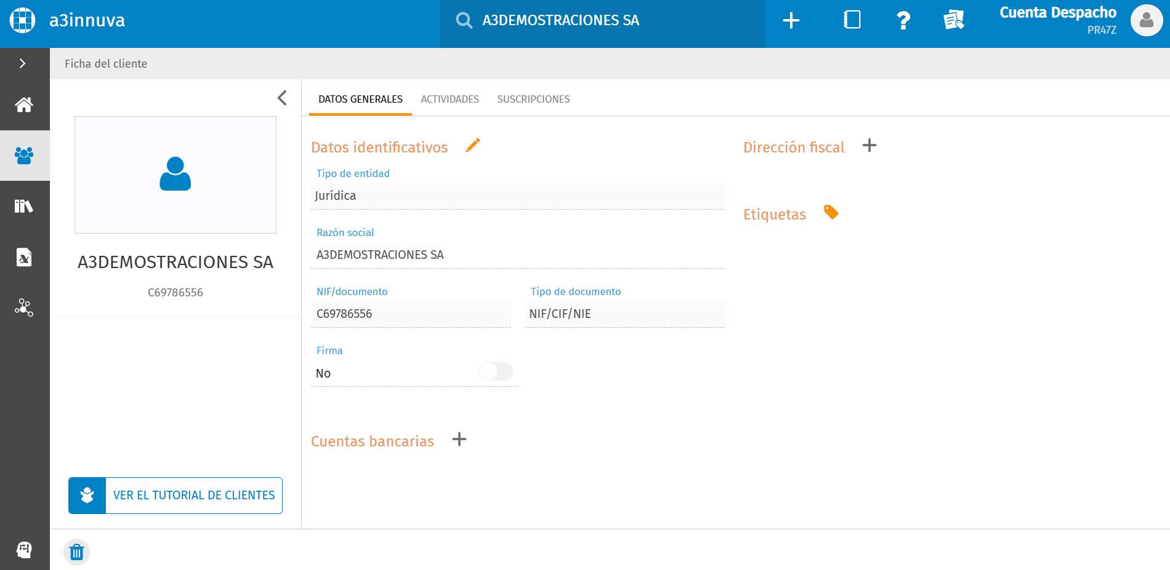Click the C69786556 code under the client name
Screen dimensions: 1170x570
(175, 293)
